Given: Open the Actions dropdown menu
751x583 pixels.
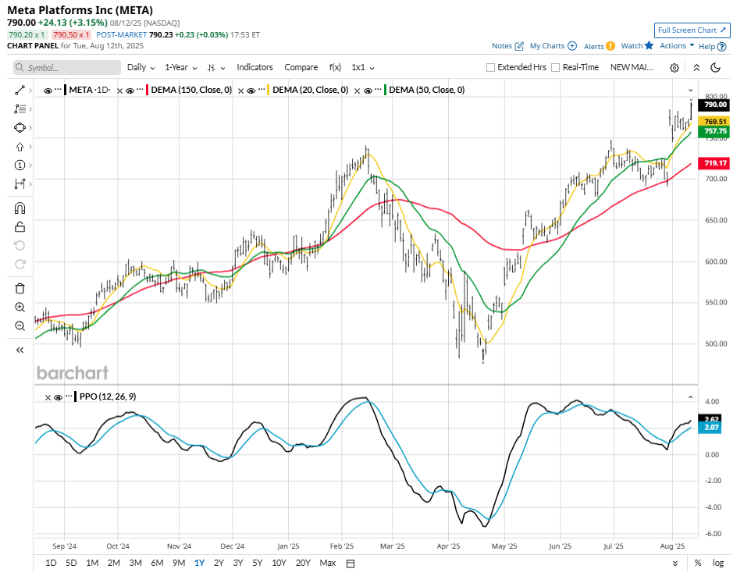Looking at the screenshot, I should coord(677,46).
